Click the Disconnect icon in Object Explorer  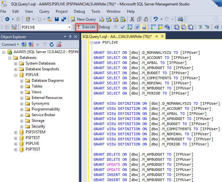point(31,44)
